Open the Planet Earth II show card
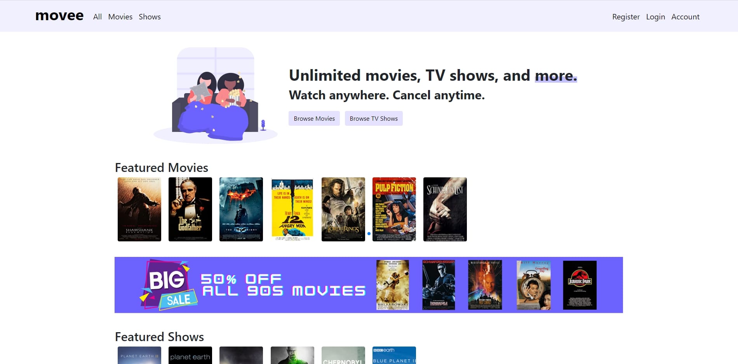Screen dimensions: 738x364 coord(139,355)
